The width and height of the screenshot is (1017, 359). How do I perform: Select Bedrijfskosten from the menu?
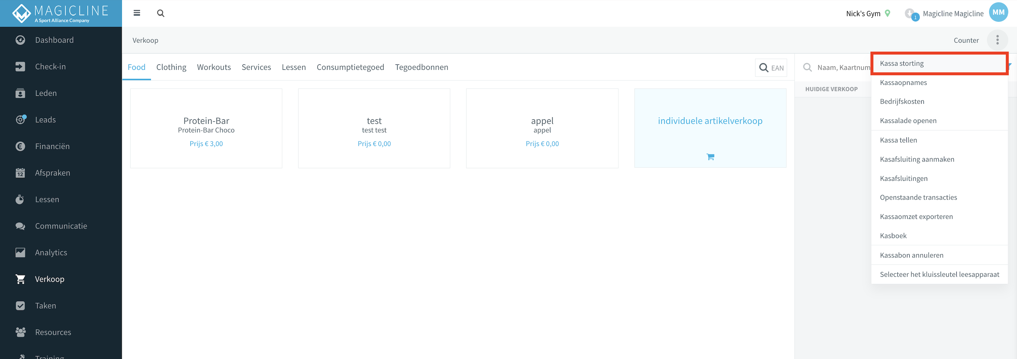tap(939, 101)
